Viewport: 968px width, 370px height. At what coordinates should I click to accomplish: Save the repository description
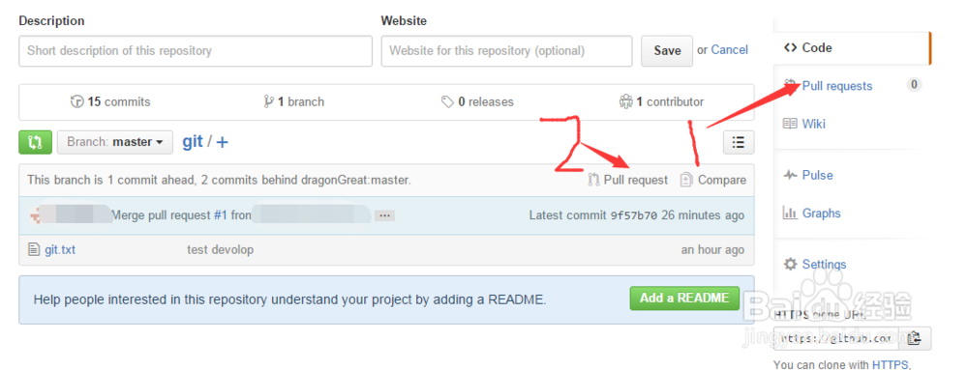pyautogui.click(x=667, y=50)
